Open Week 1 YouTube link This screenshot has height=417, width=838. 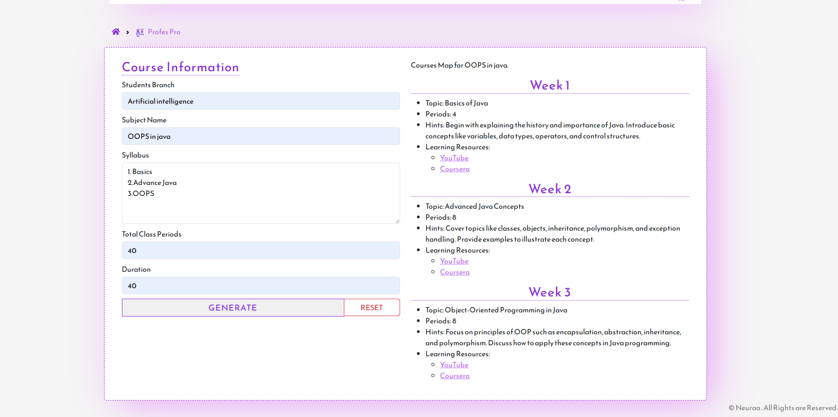[454, 158]
